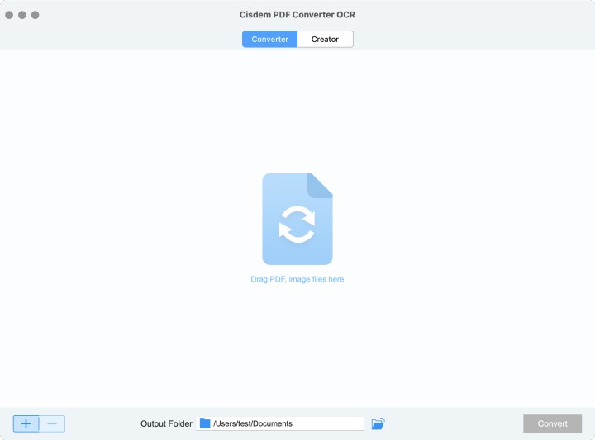Screen dimensions: 595x440
Task: Close the window with the first title-bar button
Action: (9, 15)
